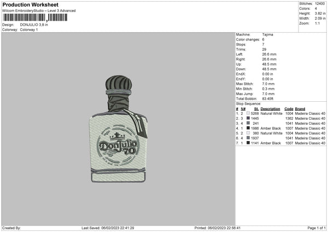
Task: Click the 'Max Jump:' value 7.0 mm
Action: click(268, 94)
